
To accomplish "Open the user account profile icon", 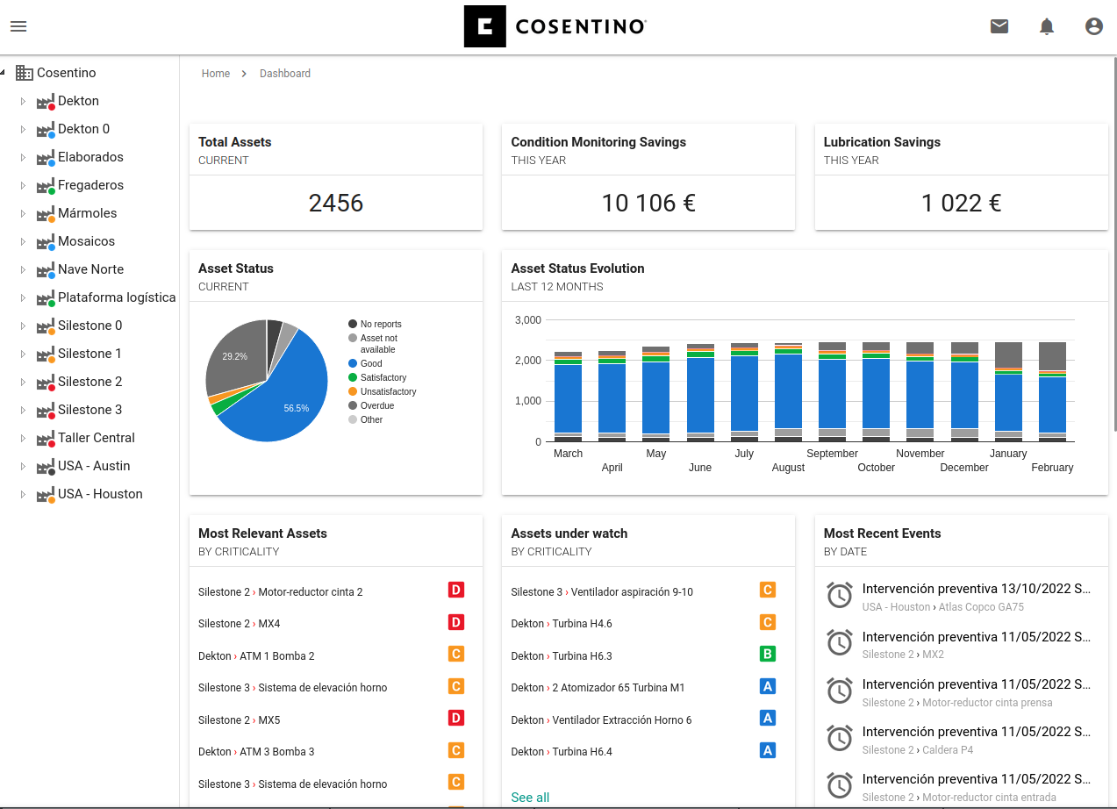I will pyautogui.click(x=1094, y=26).
